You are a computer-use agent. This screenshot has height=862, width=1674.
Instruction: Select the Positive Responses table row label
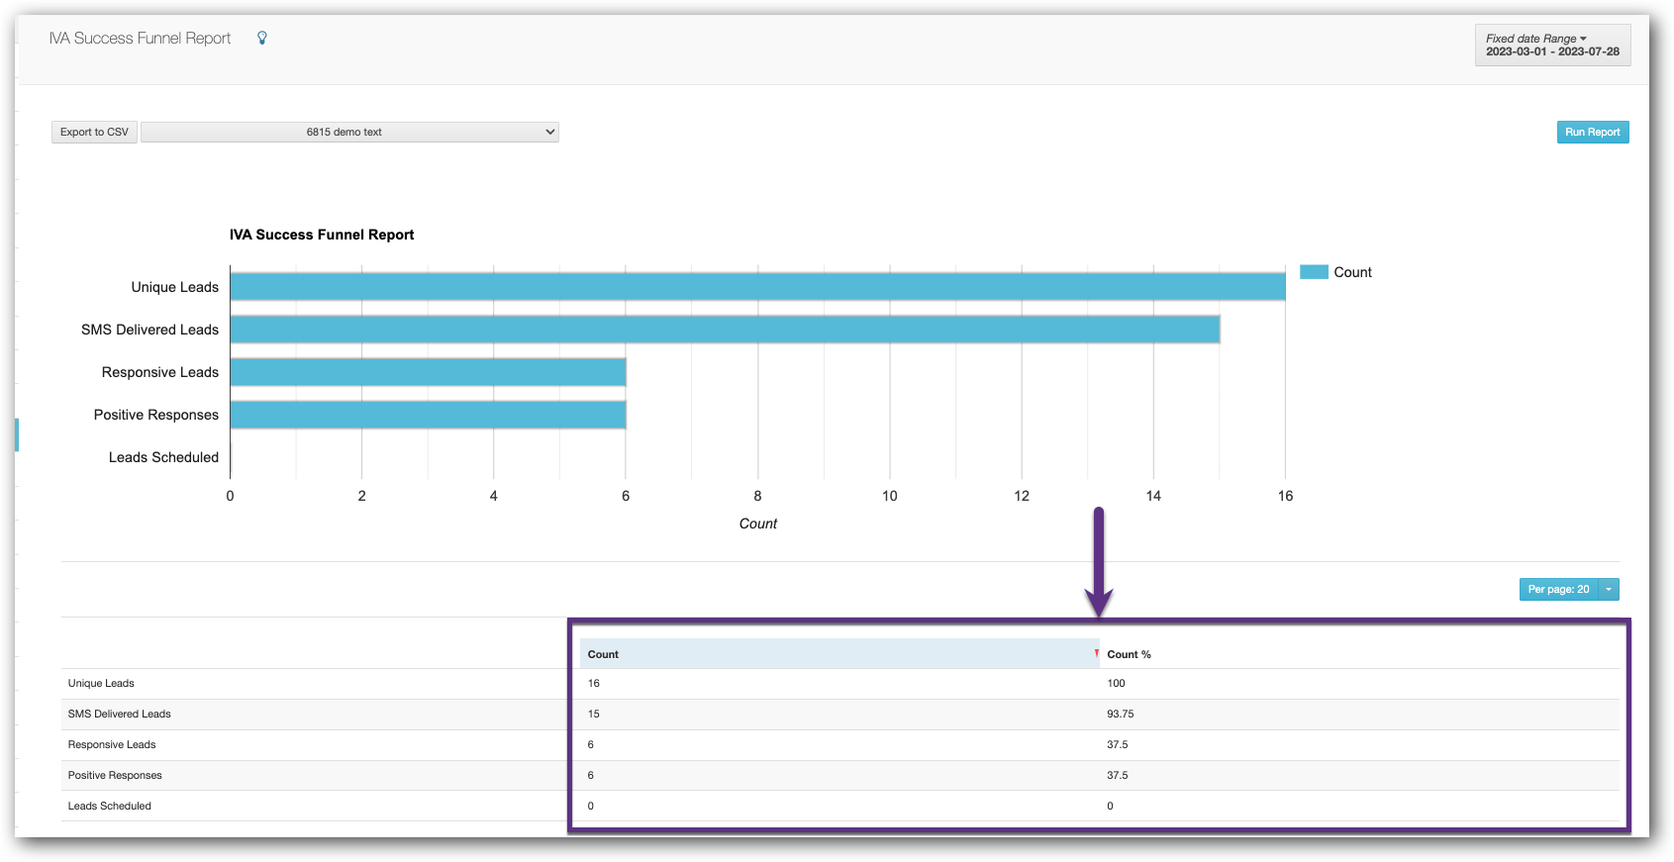pos(115,775)
